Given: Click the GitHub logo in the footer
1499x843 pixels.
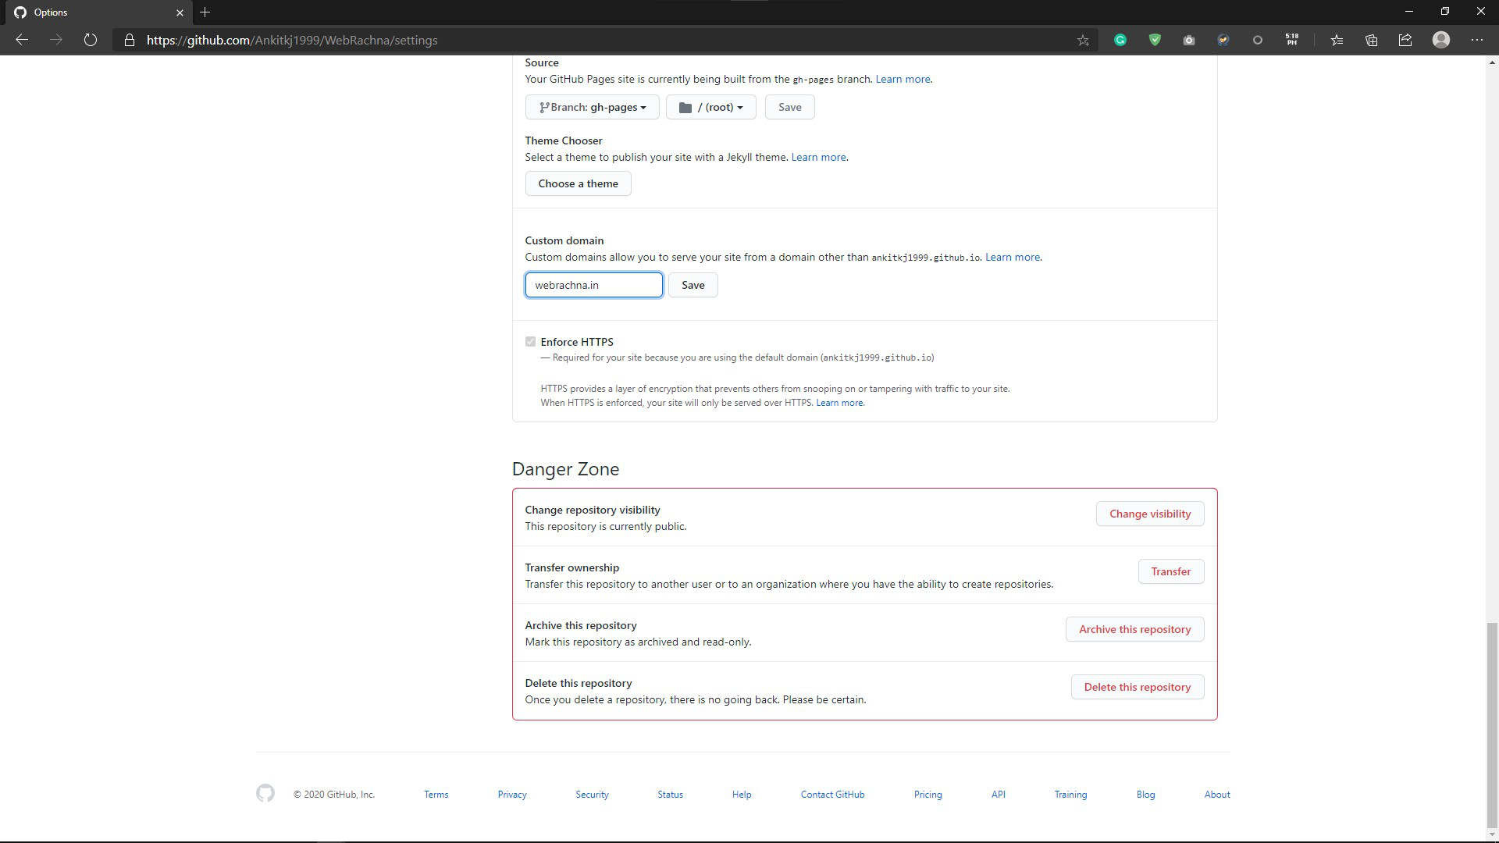Looking at the screenshot, I should coord(265,793).
